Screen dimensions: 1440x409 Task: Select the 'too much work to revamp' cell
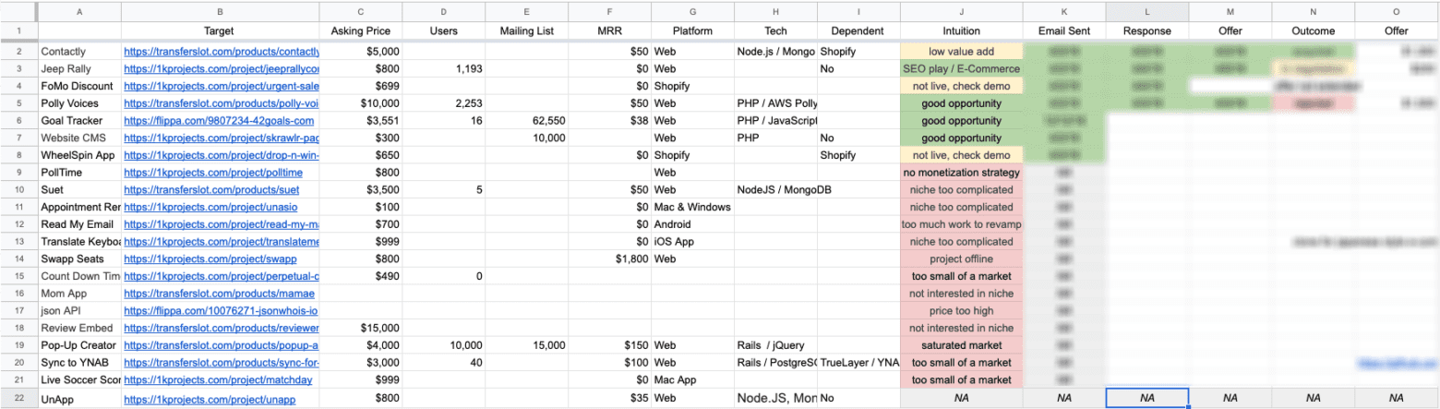tap(961, 224)
